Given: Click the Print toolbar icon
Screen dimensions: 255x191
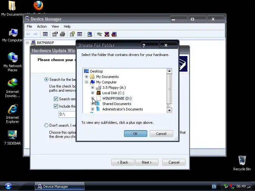Looking at the screenshot, I should coord(62,34).
